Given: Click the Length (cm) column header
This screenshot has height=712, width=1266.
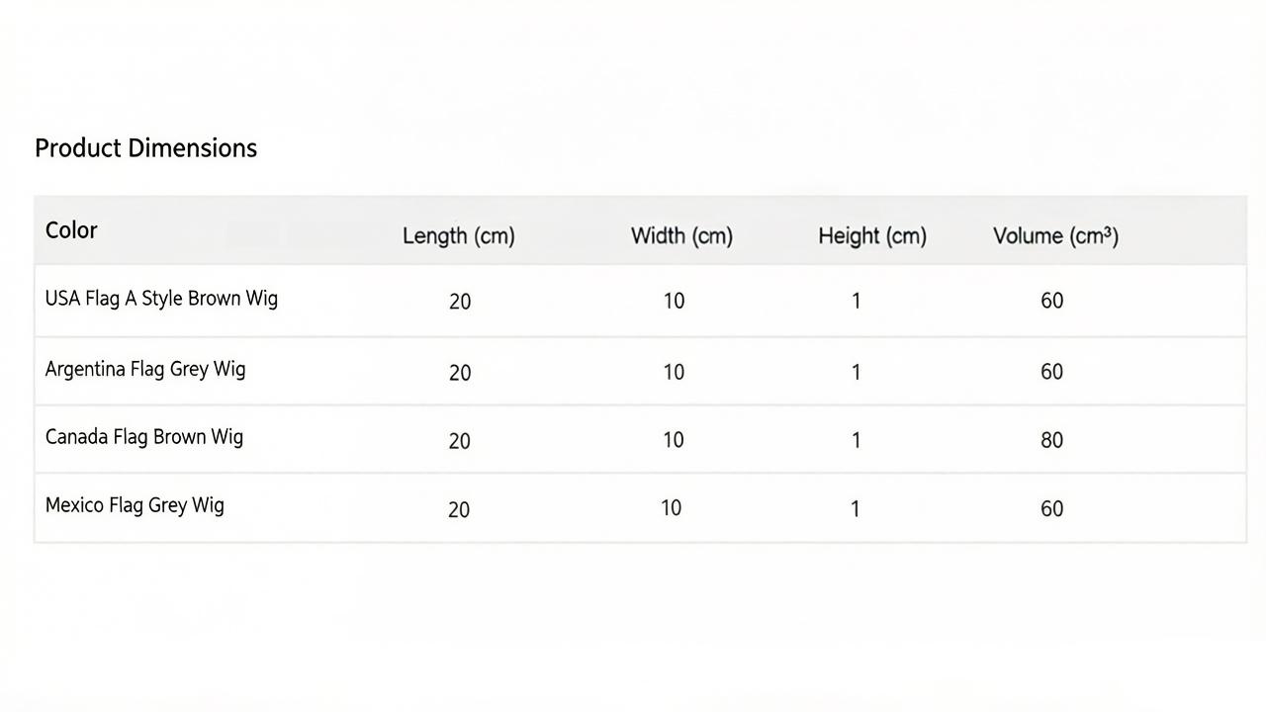Looking at the screenshot, I should 458,236.
